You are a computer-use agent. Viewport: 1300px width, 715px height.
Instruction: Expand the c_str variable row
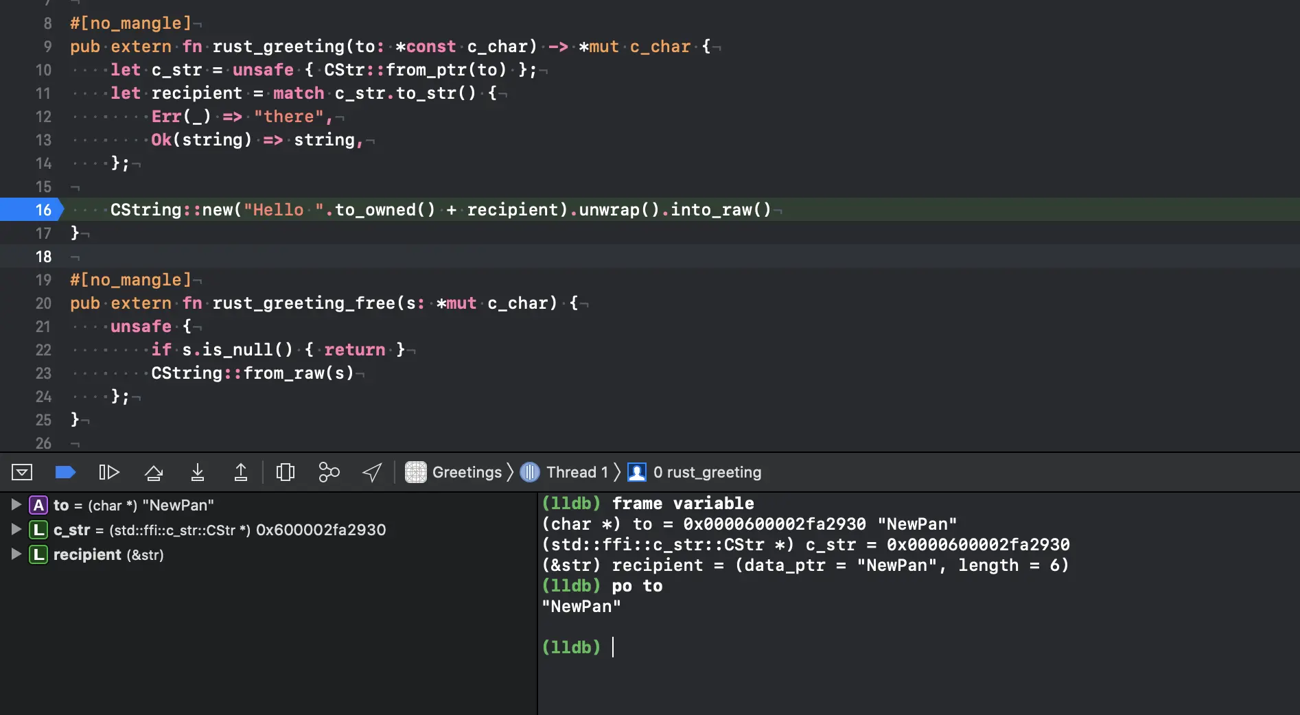coord(16,530)
